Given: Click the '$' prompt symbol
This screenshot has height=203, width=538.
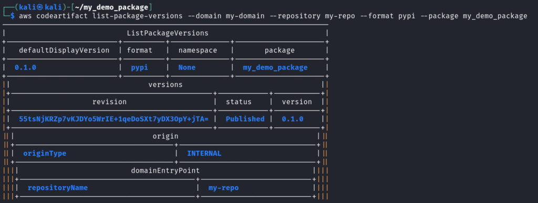Looking at the screenshot, I should pos(13,16).
